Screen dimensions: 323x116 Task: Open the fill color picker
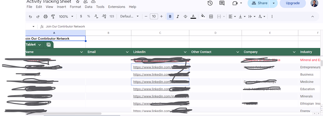pos(203,16)
